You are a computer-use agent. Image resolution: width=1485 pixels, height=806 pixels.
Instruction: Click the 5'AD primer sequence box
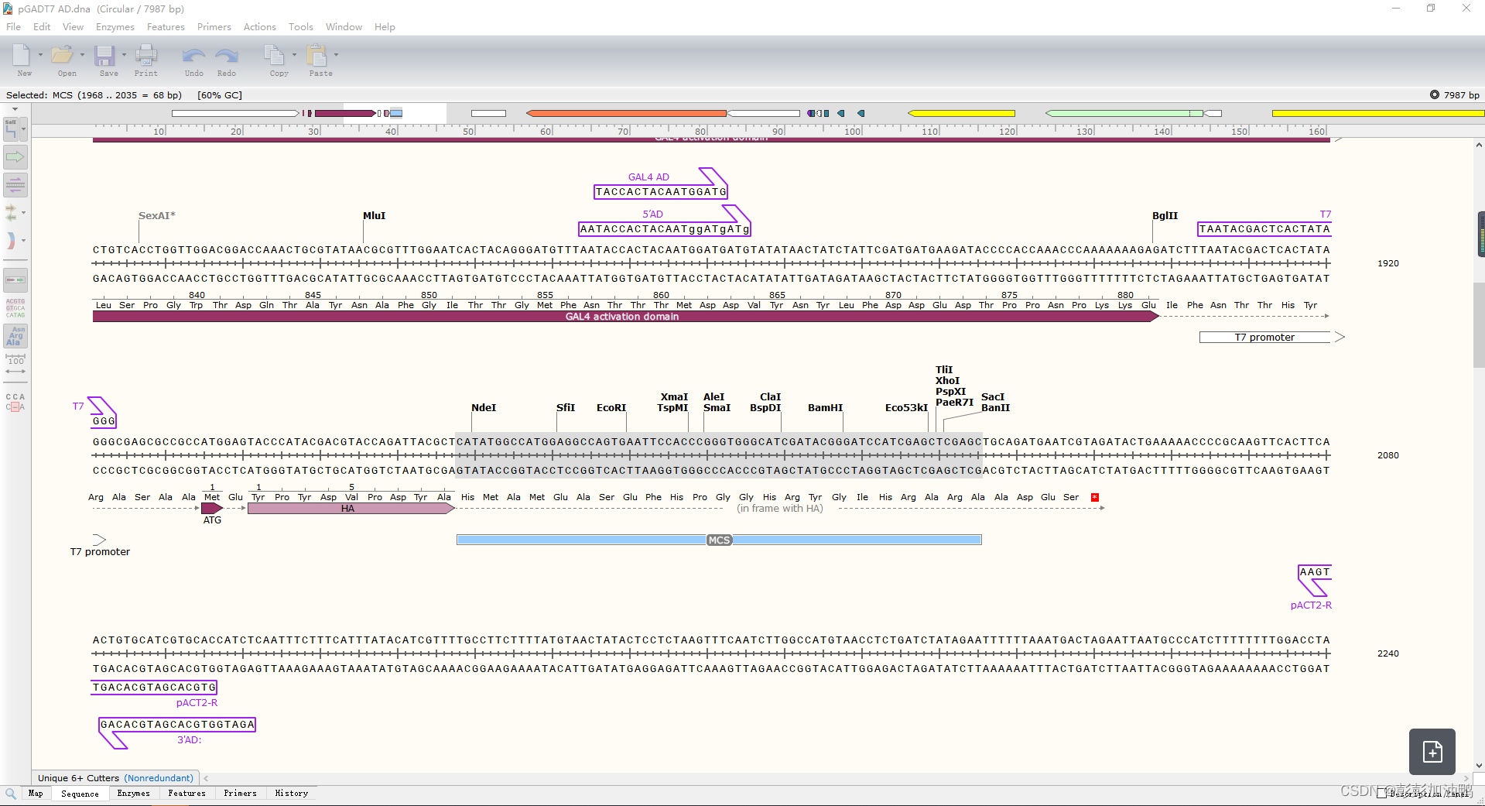(665, 229)
